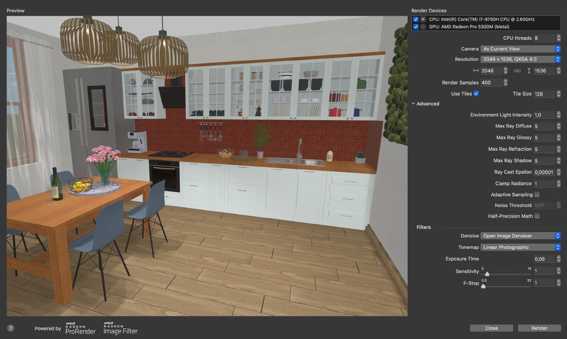Click the Render Samples field showing 400
The height and width of the screenshot is (339, 567).
(x=491, y=82)
